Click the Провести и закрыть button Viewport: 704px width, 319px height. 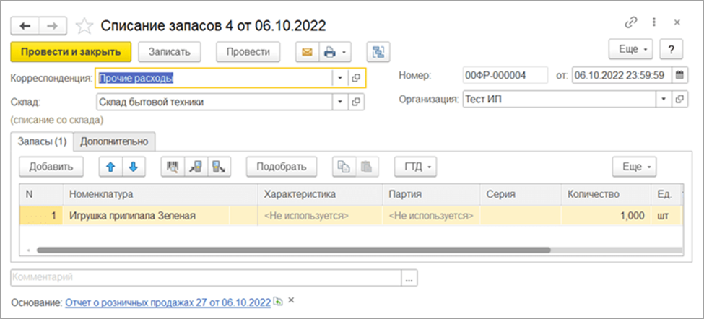click(71, 52)
